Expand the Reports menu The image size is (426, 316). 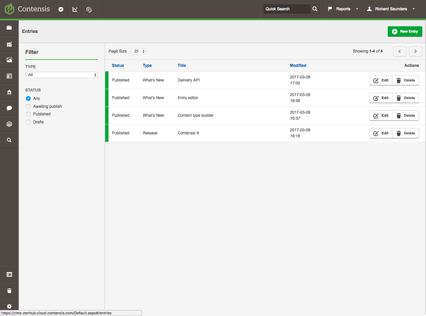(343, 9)
